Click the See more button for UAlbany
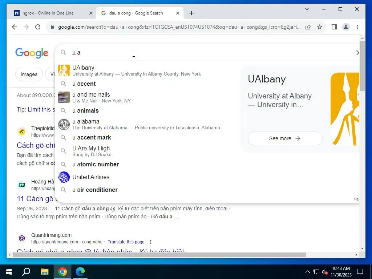 (x=285, y=138)
